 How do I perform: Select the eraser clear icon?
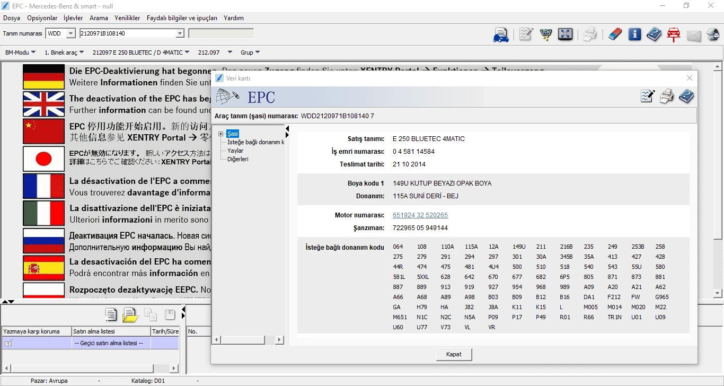[614, 34]
